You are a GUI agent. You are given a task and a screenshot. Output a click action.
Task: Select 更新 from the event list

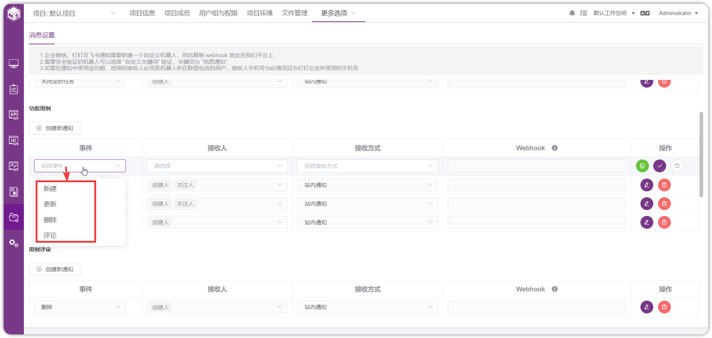80,204
